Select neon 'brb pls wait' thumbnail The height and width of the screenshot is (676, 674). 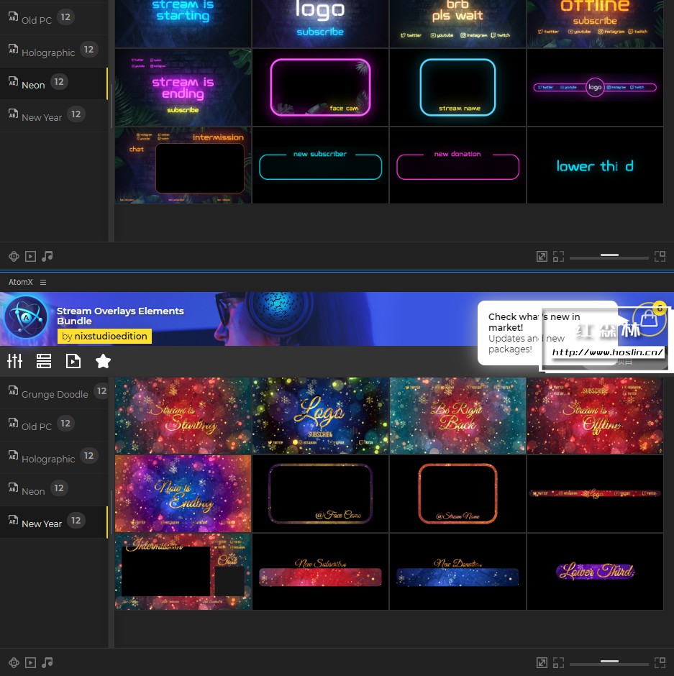457,23
